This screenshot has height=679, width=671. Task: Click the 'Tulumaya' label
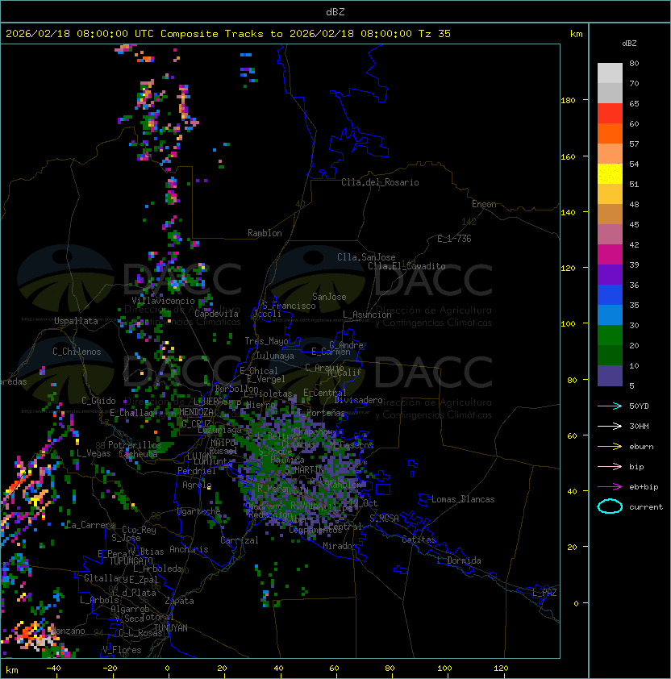275,356
